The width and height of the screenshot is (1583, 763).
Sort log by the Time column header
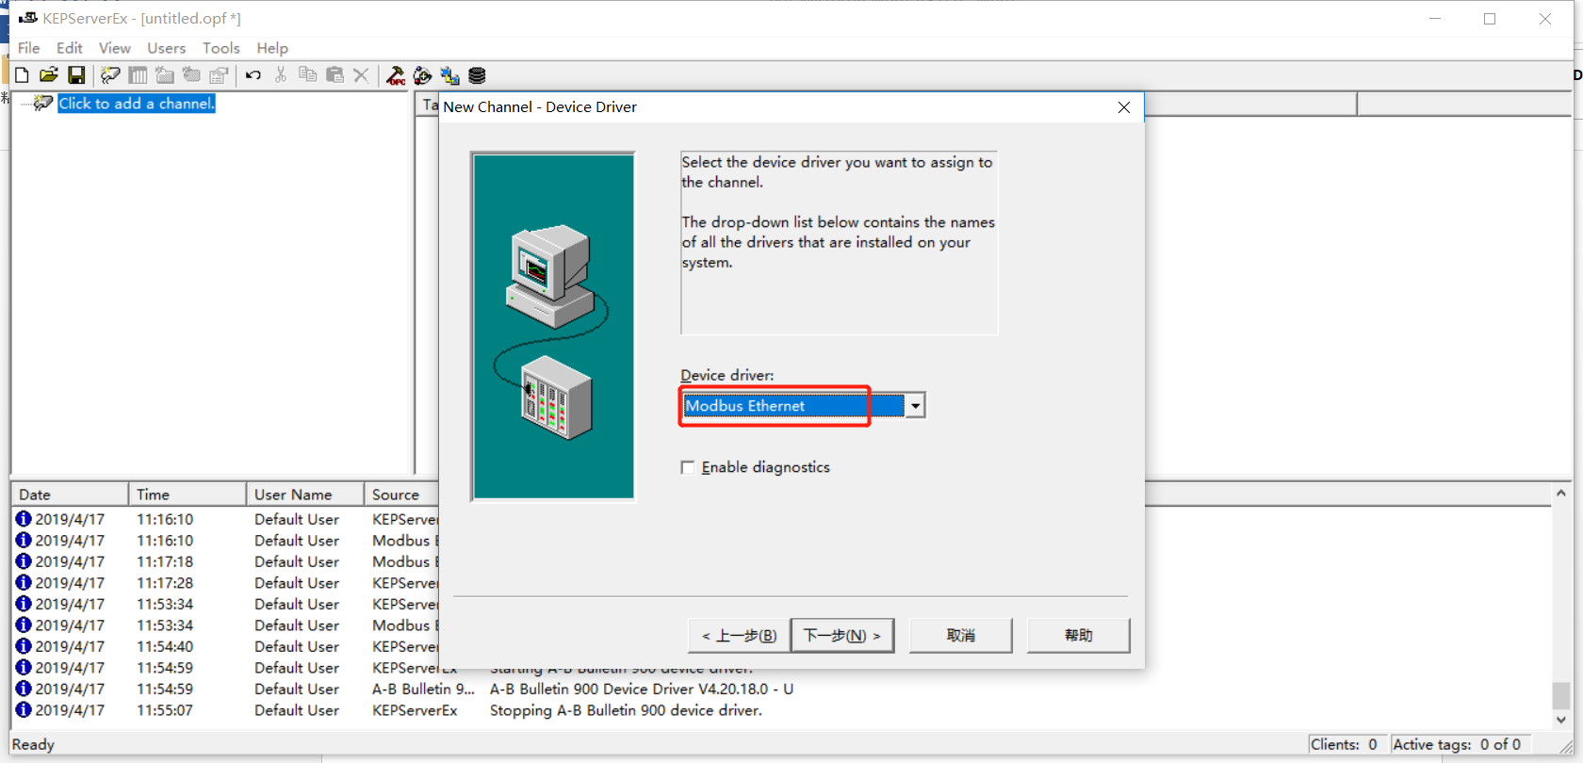pos(188,495)
